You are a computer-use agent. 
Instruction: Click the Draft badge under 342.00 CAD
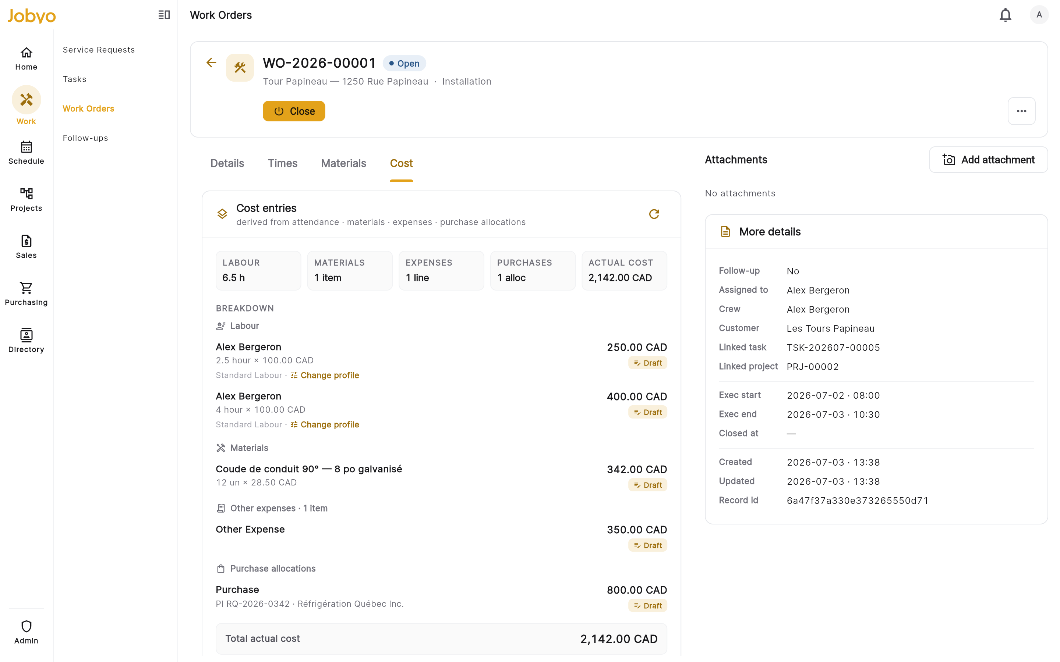648,485
